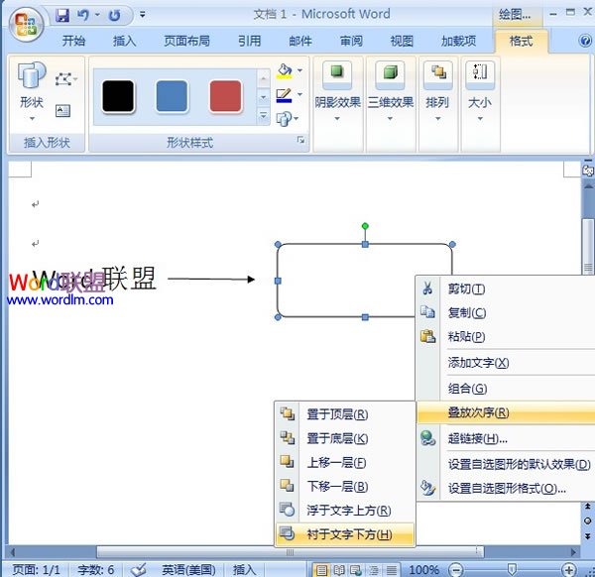Click the Shape Outline pencil icon
Image resolution: width=595 pixels, height=577 pixels.
(284, 95)
